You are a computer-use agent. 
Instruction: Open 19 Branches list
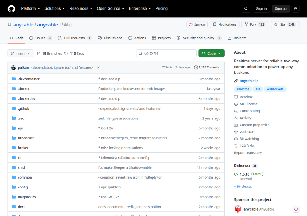pos(49,53)
